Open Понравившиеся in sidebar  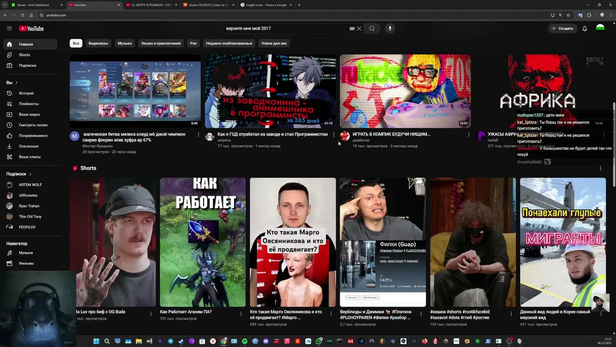[x=30, y=135]
